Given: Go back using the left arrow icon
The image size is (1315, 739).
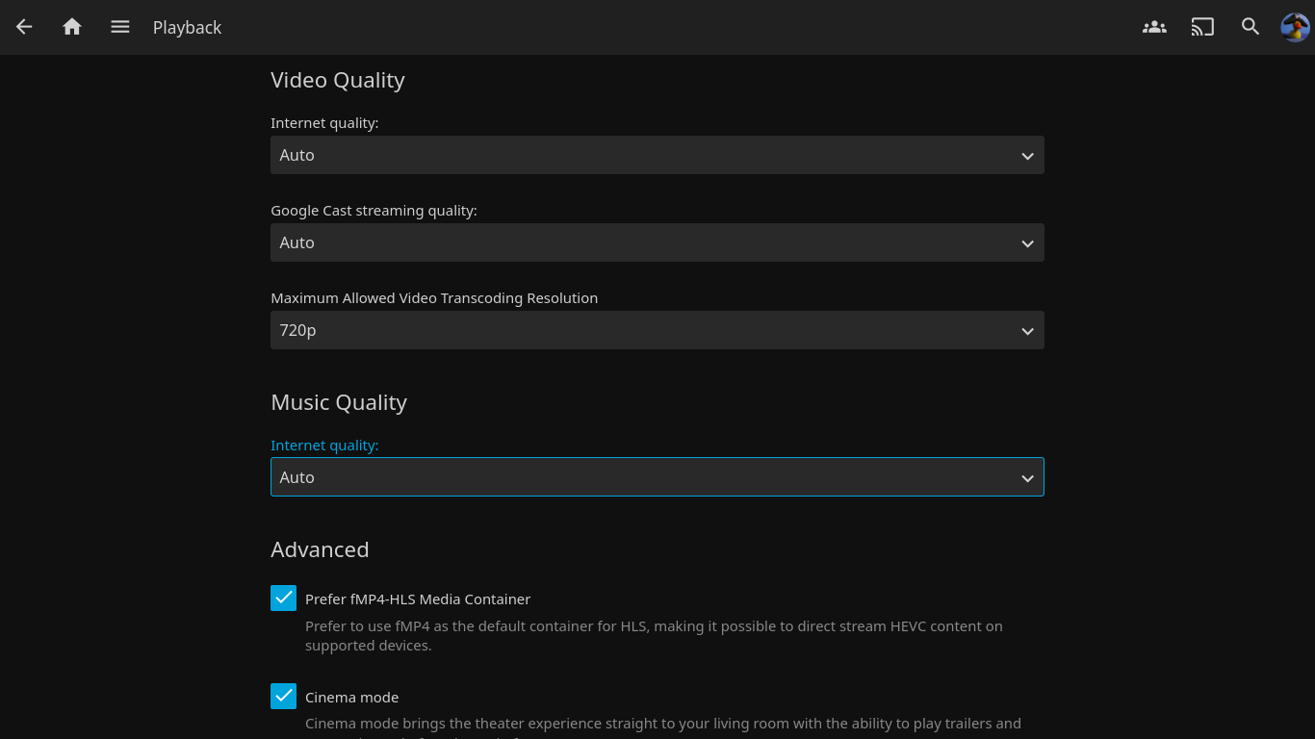Looking at the screenshot, I should click(24, 27).
